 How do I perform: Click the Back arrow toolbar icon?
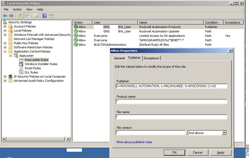tap(5, 16)
